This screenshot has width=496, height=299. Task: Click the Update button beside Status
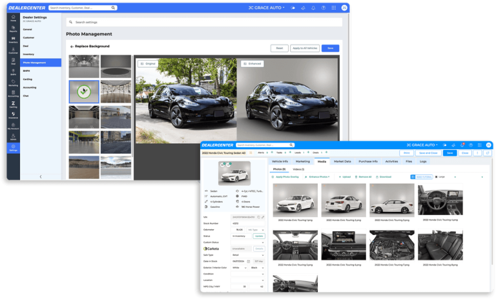point(259,236)
